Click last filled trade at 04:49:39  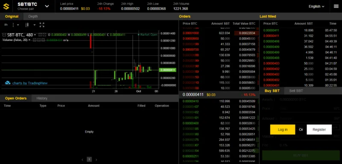click(301, 41)
